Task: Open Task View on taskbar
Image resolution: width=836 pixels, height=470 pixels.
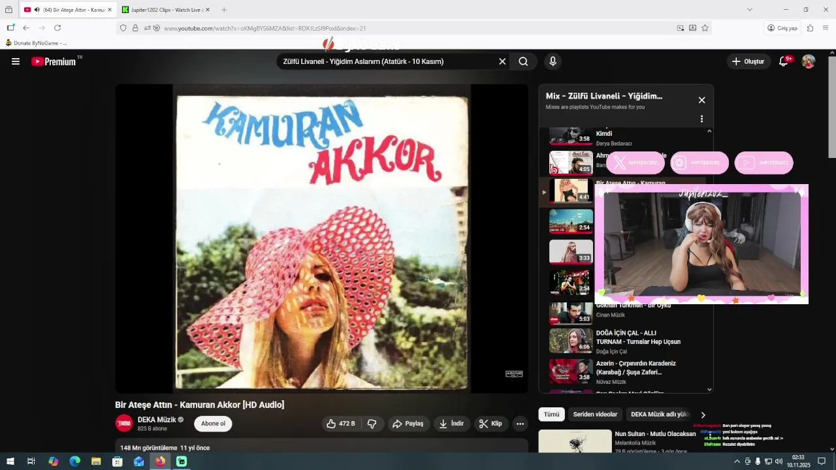Action: (x=31, y=462)
